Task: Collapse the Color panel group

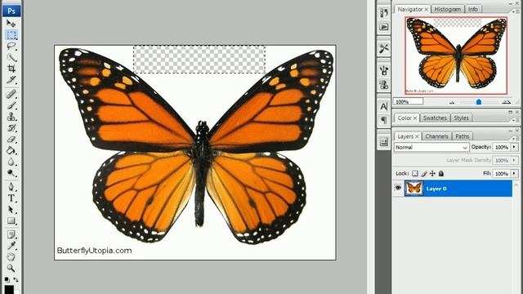Action: 511,112
